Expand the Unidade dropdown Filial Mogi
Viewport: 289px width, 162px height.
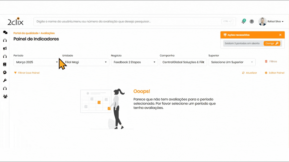tap(86, 62)
